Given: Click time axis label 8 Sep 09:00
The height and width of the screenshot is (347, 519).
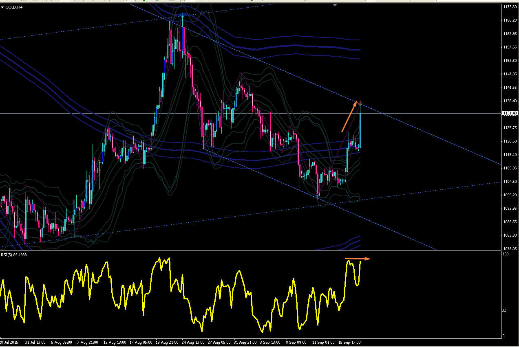Looking at the screenshot, I should 296,343.
